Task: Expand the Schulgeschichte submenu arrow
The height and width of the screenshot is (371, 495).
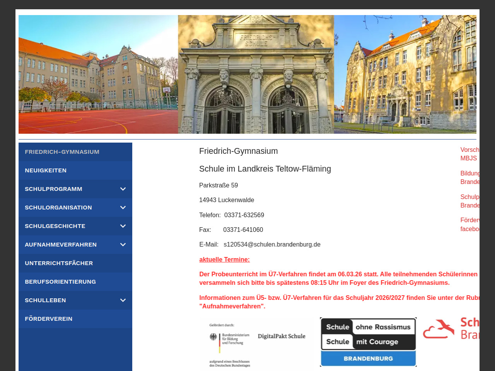Action: click(123, 226)
